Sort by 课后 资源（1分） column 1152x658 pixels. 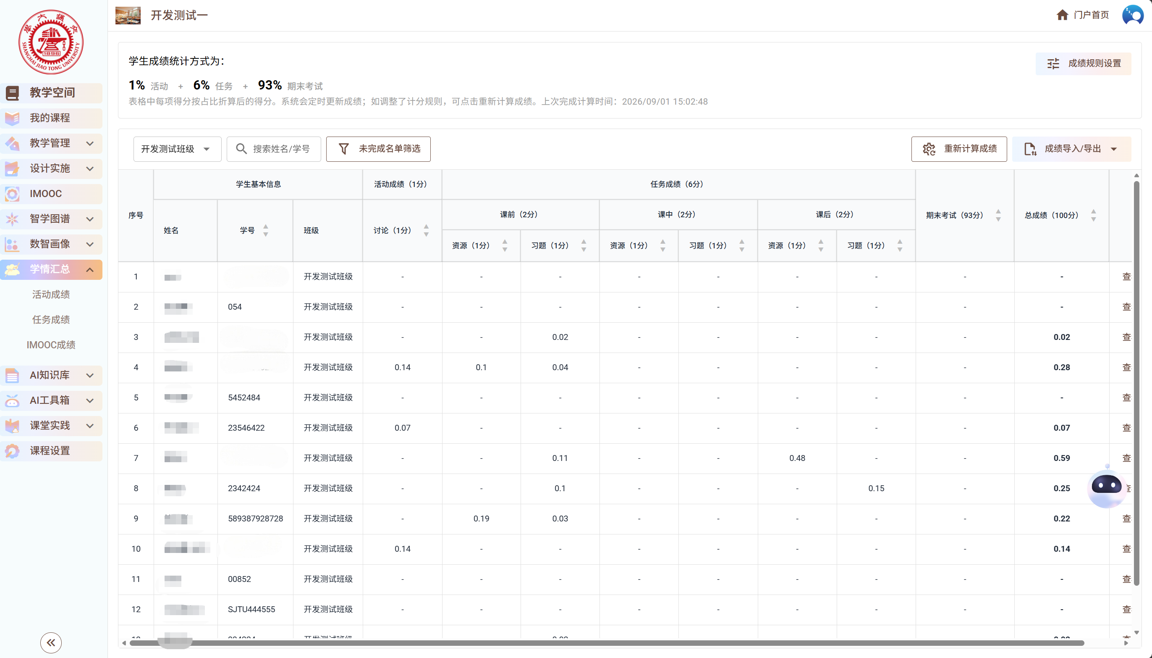(821, 245)
